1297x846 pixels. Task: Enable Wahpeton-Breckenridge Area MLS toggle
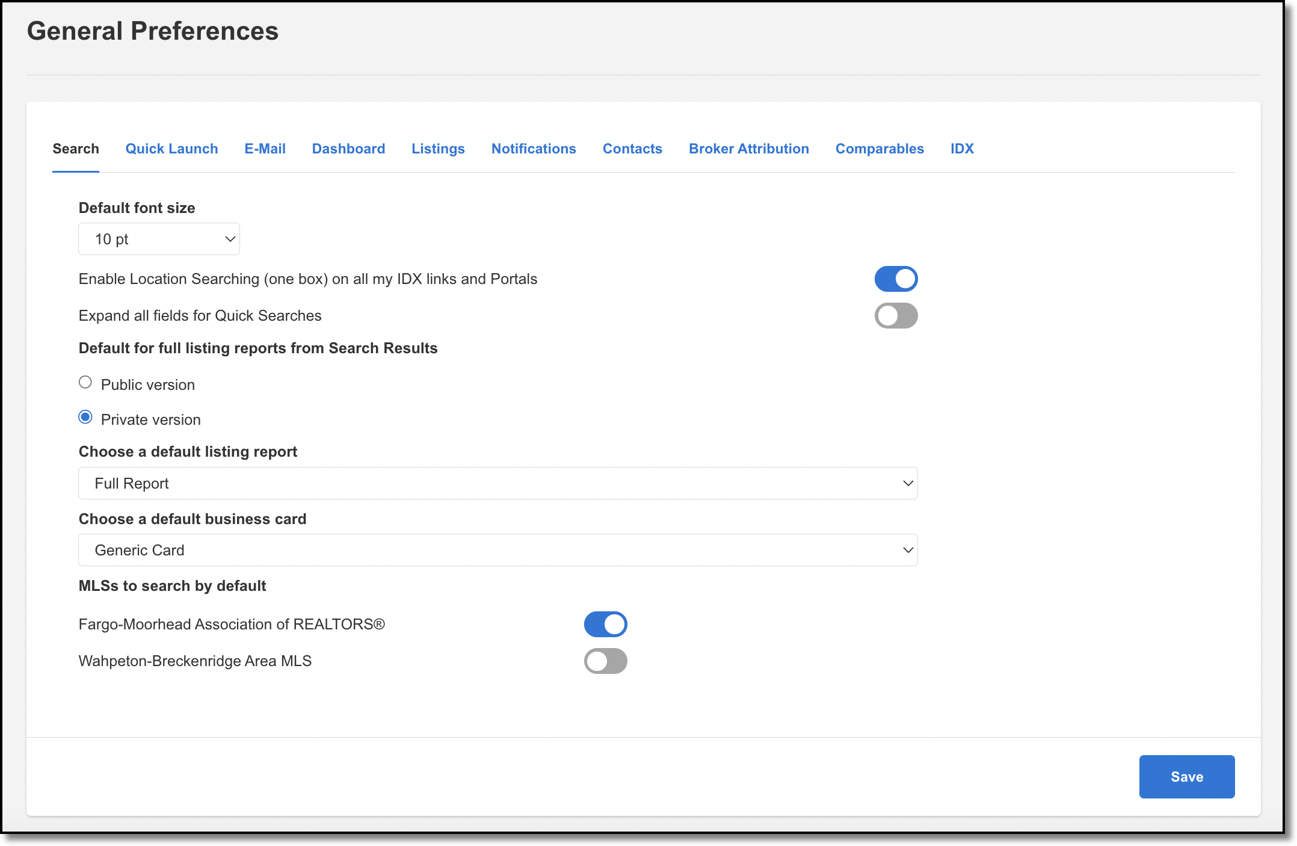[605, 661]
